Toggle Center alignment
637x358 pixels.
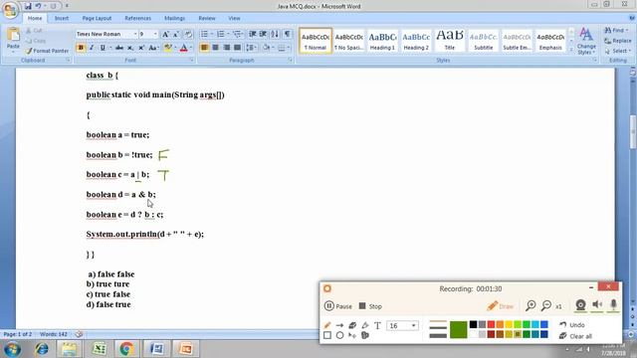pyautogui.click(x=215, y=48)
